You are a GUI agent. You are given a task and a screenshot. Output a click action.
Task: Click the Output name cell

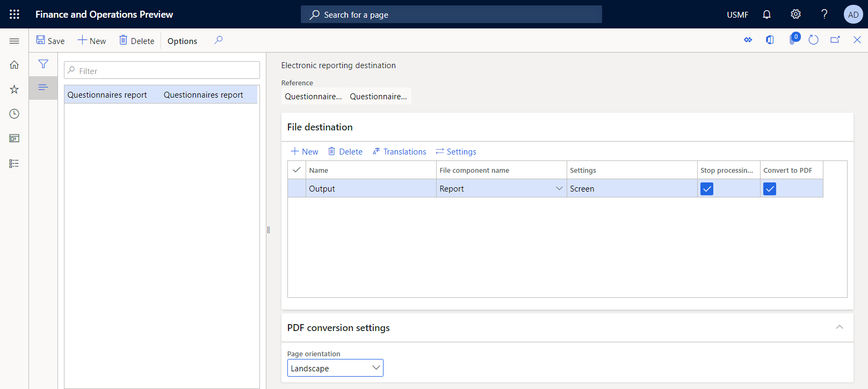point(371,188)
